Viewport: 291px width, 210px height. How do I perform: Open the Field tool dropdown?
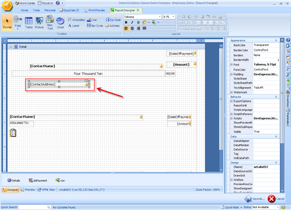click(17, 29)
